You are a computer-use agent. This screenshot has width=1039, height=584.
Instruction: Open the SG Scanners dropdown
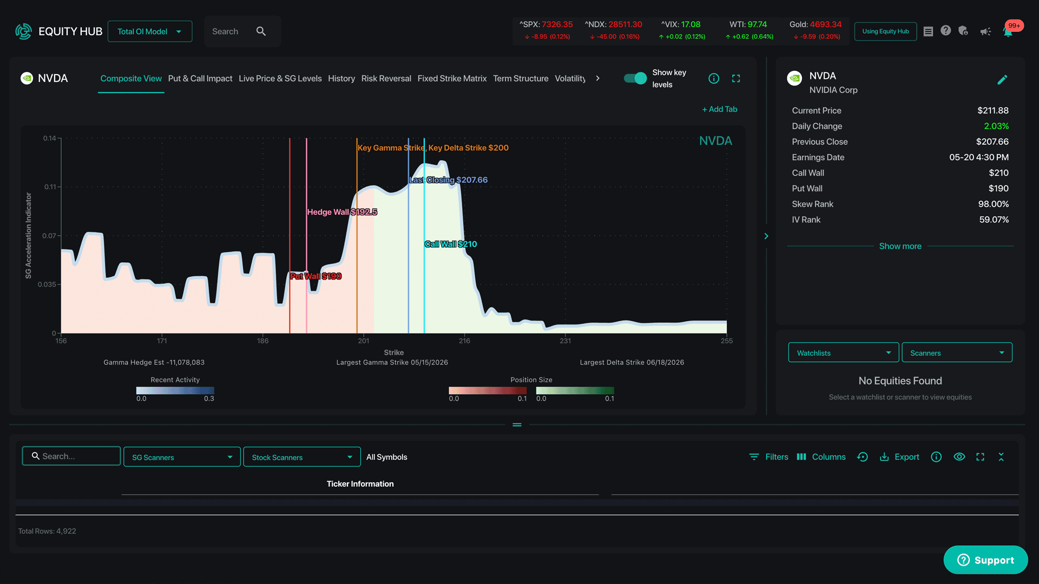point(182,457)
